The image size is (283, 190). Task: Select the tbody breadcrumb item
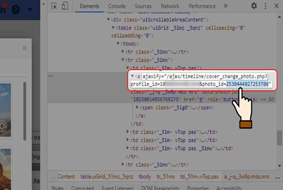coord(145,177)
